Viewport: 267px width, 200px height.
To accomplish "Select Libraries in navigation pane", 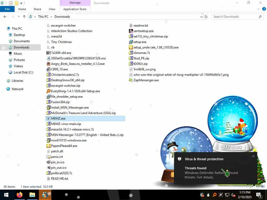I will (x=17, y=81).
